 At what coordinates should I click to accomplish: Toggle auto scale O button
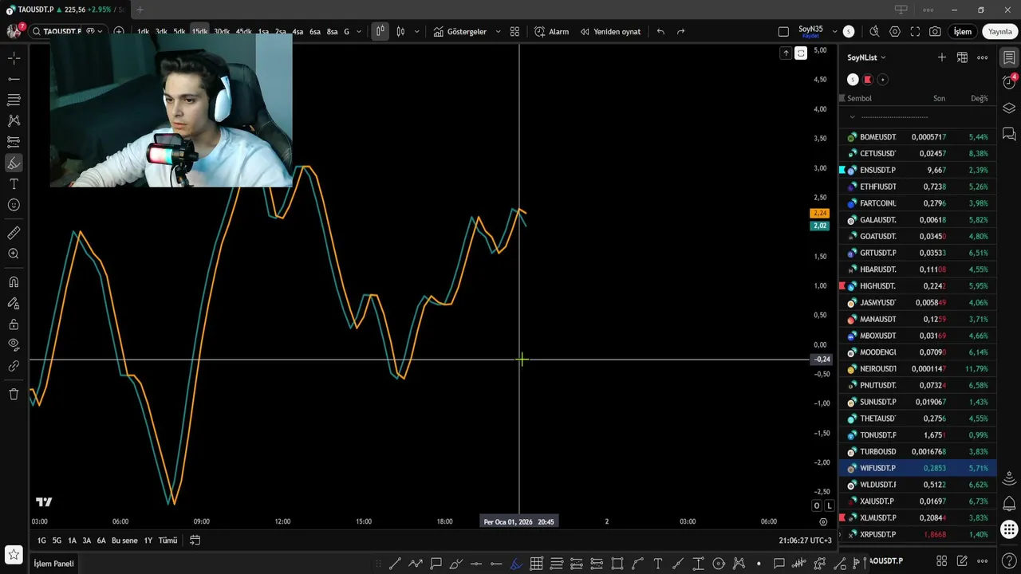(x=817, y=505)
